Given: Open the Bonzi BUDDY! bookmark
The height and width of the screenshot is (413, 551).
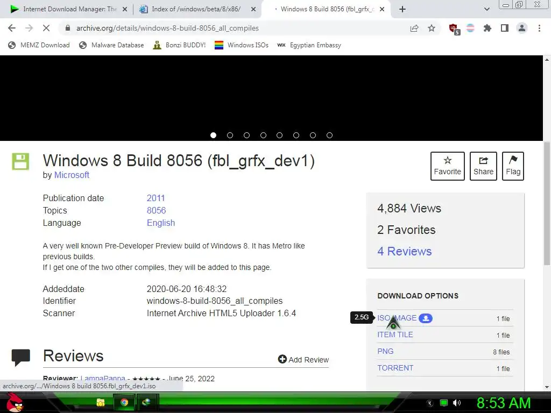Looking at the screenshot, I should [179, 45].
